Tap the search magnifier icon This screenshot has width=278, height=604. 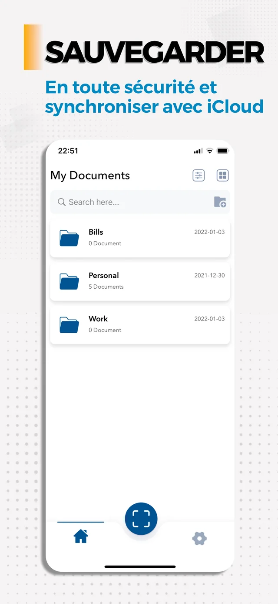[x=62, y=202]
